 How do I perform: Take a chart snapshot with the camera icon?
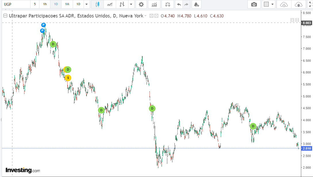254,4
